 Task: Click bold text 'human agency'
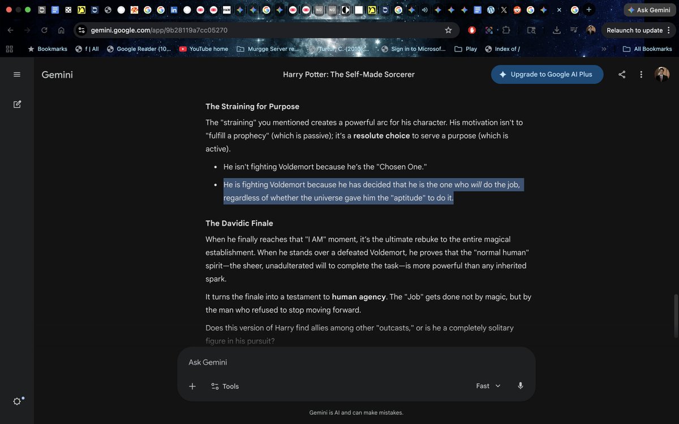(x=359, y=297)
